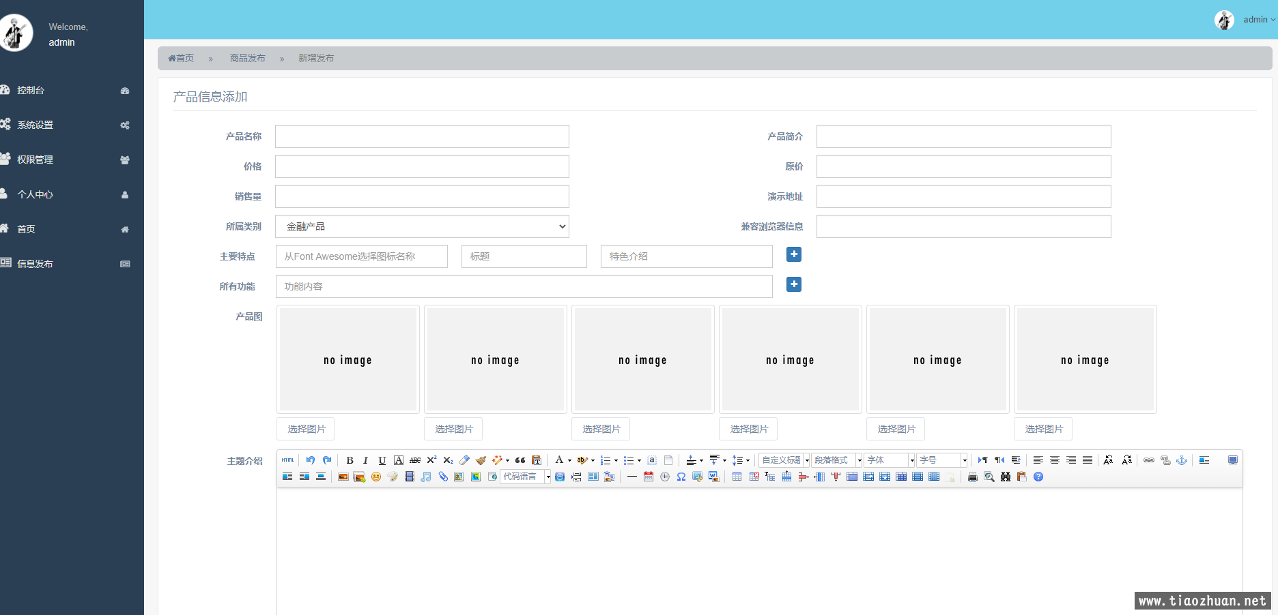Viewport: 1278px width, 615px height.
Task: Open the 字号 font size dropdown
Action: 941,460
